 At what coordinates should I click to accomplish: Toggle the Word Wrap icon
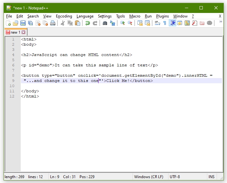pos(157,23)
